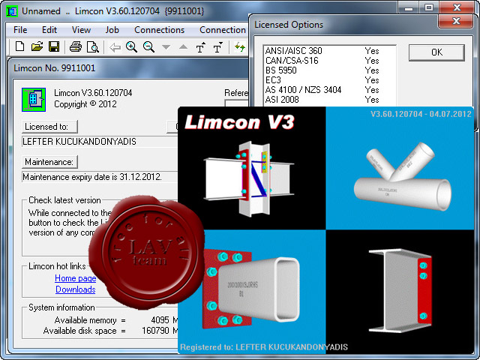
Task: Click the Limcon logo in about dialog
Action: [34, 100]
